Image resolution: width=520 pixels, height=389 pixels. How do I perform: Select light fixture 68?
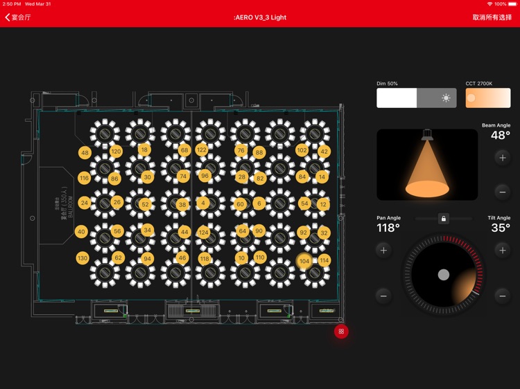click(184, 150)
